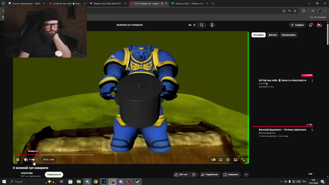Like the video with the 250 тыс. thumbs-up
The height and width of the screenshot is (185, 329).
point(181,174)
